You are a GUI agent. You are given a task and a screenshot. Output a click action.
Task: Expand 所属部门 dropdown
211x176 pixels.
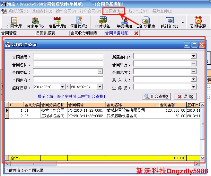(194, 56)
